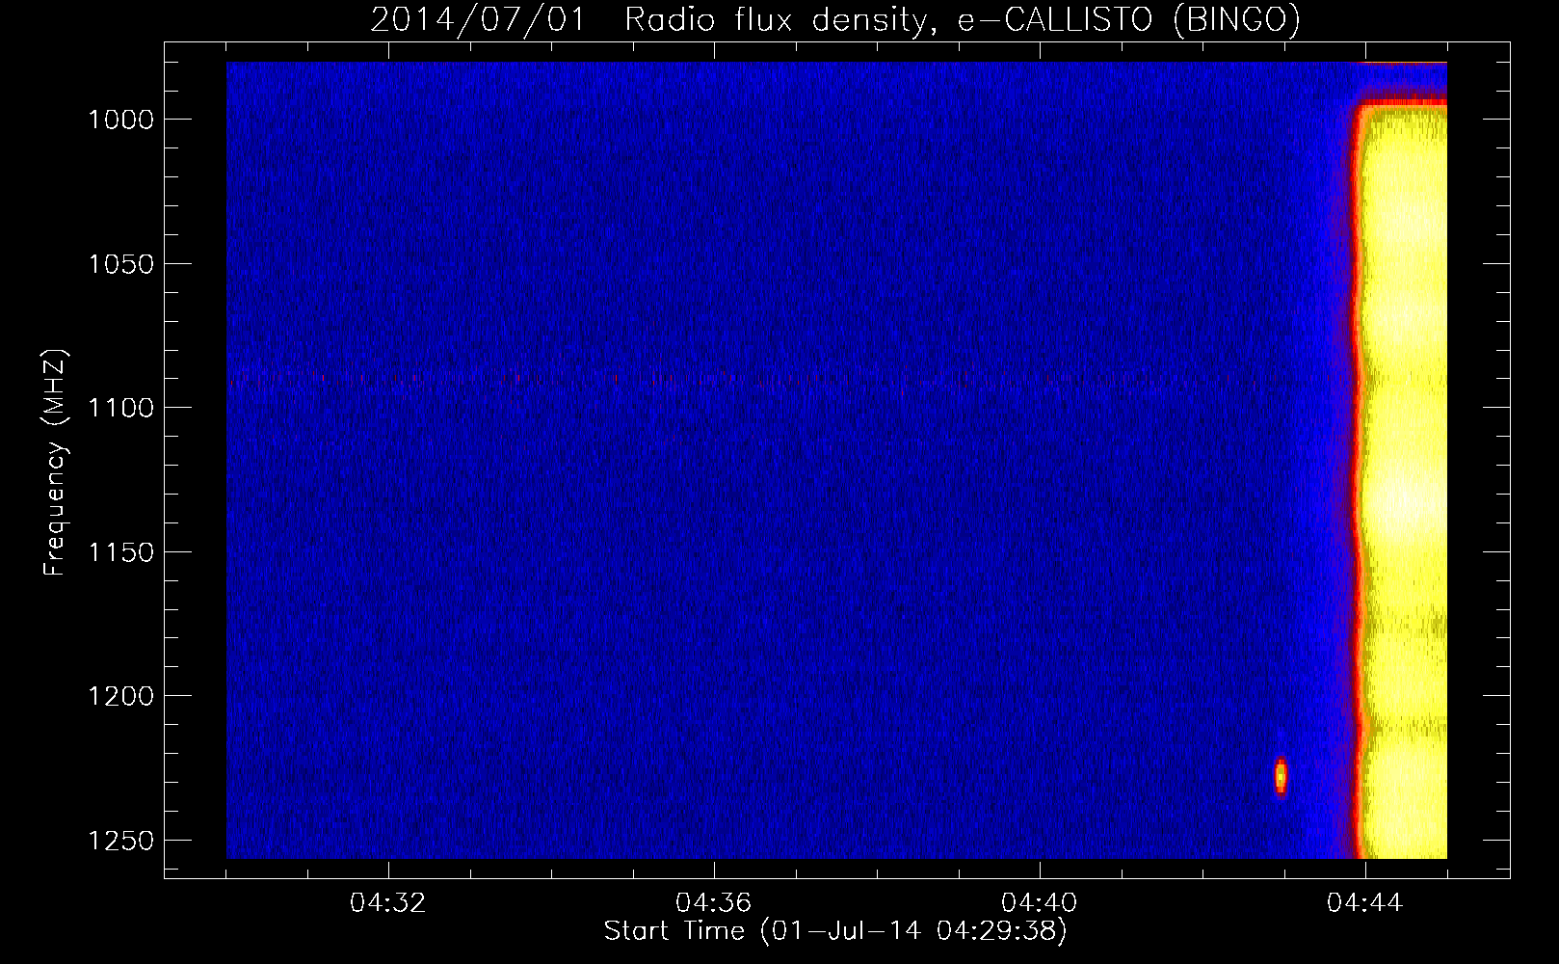Click the plot title '2014/07/01 Radio flux density, e-CALLISTO (BINGO)'
This screenshot has height=964, width=1559.
click(x=835, y=20)
